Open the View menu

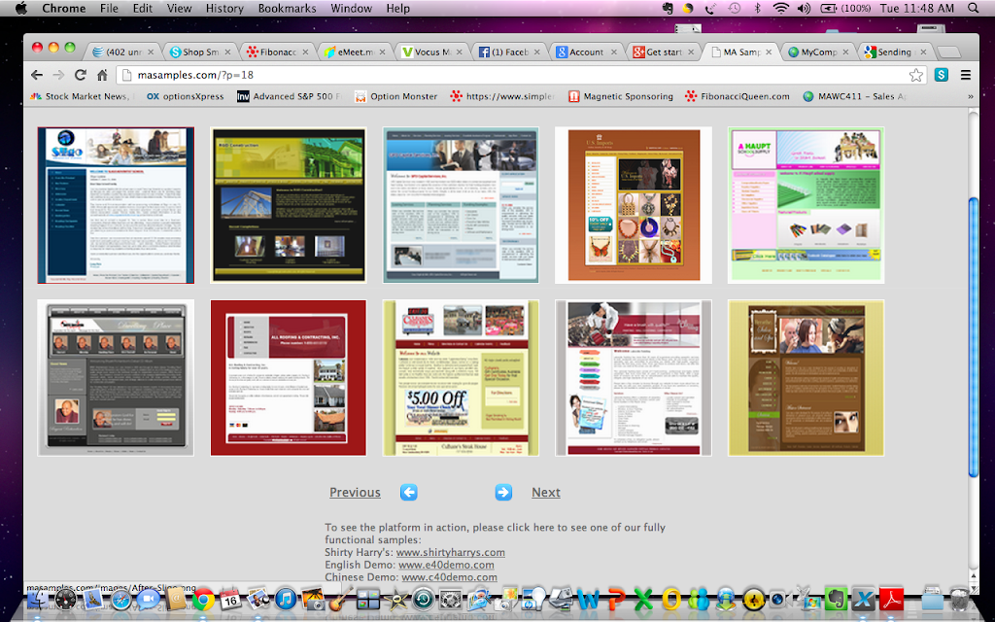[179, 8]
